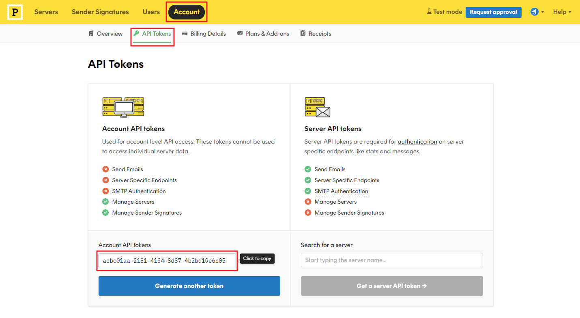The height and width of the screenshot is (318, 580).
Task: Click the SMTP Authentication dotted link
Action: [x=341, y=191]
